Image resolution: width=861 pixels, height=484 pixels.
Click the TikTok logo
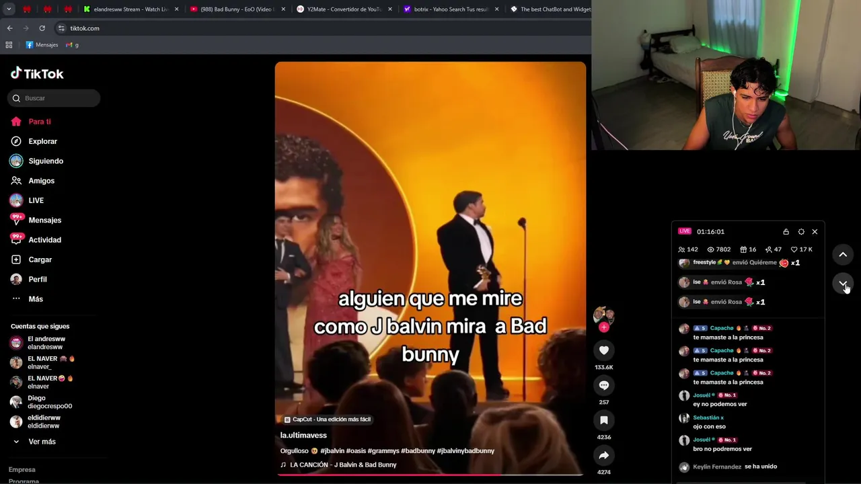[37, 73]
